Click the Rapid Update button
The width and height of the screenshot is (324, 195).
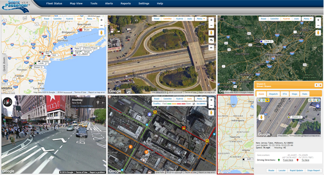tap(296, 171)
